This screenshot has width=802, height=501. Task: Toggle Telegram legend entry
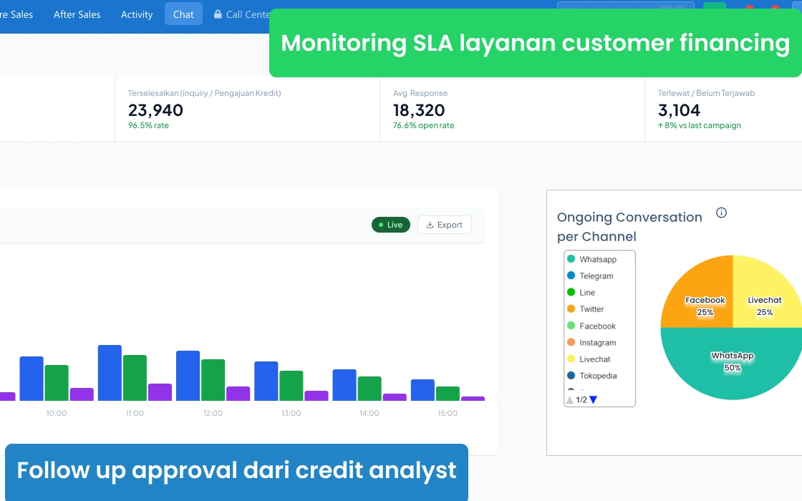point(590,276)
